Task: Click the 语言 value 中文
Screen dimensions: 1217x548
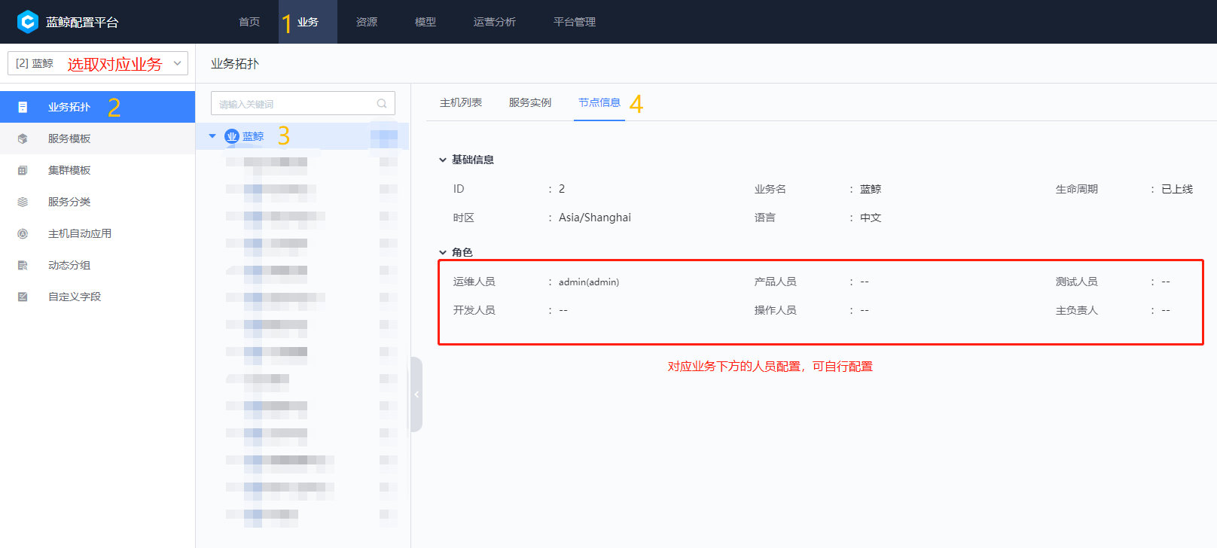Action: point(871,218)
